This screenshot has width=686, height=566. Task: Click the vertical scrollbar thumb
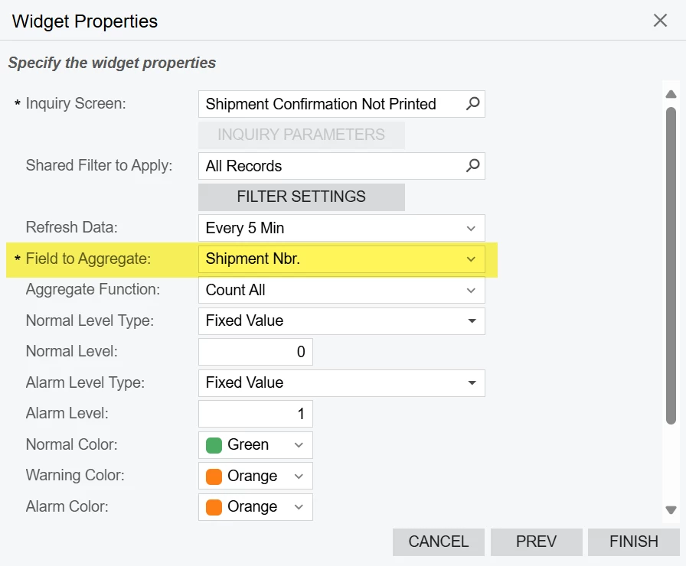[671, 265]
